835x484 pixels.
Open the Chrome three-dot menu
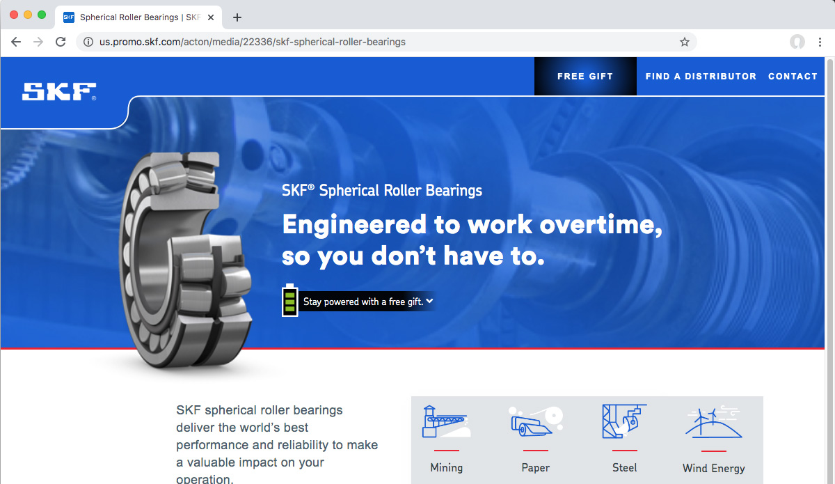(x=820, y=42)
